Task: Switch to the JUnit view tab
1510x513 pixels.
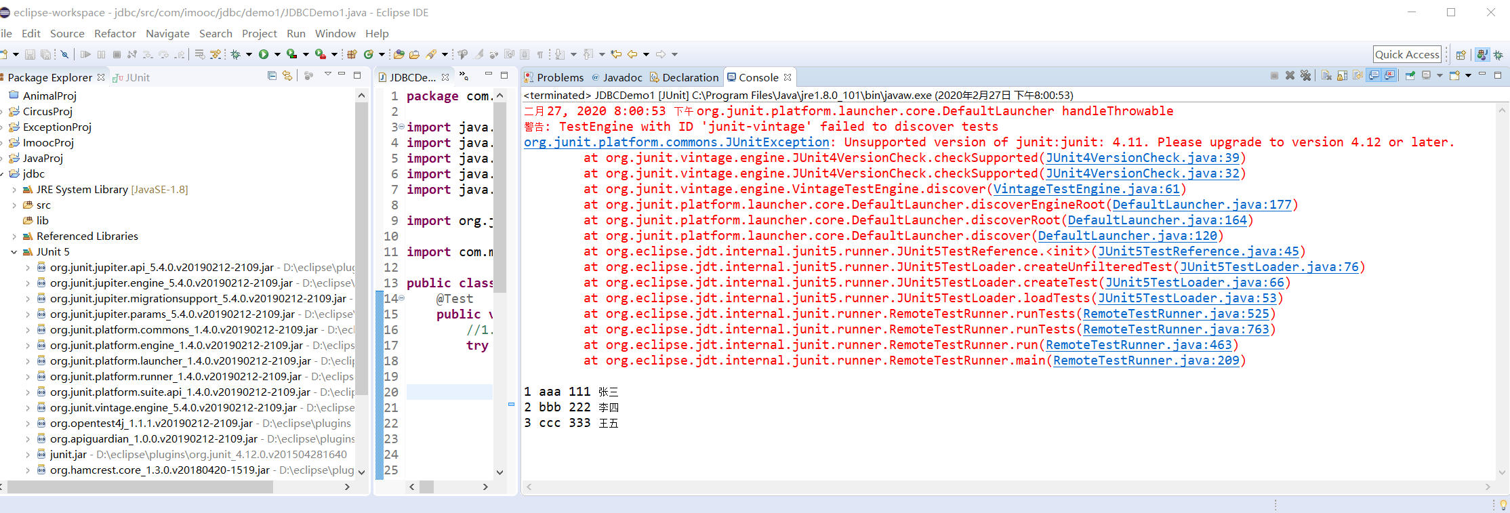Action: coord(131,77)
